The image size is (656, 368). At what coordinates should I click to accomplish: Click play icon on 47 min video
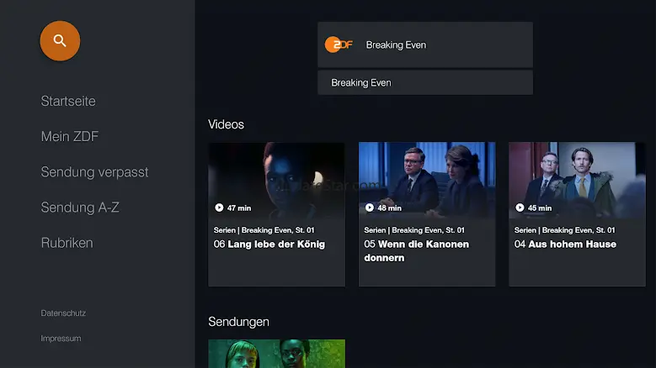pyautogui.click(x=219, y=208)
